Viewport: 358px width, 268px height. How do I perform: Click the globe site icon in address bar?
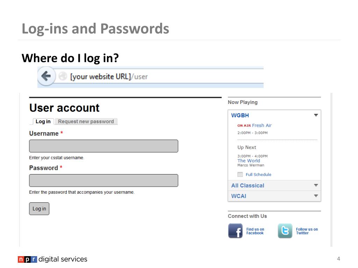(x=63, y=76)
